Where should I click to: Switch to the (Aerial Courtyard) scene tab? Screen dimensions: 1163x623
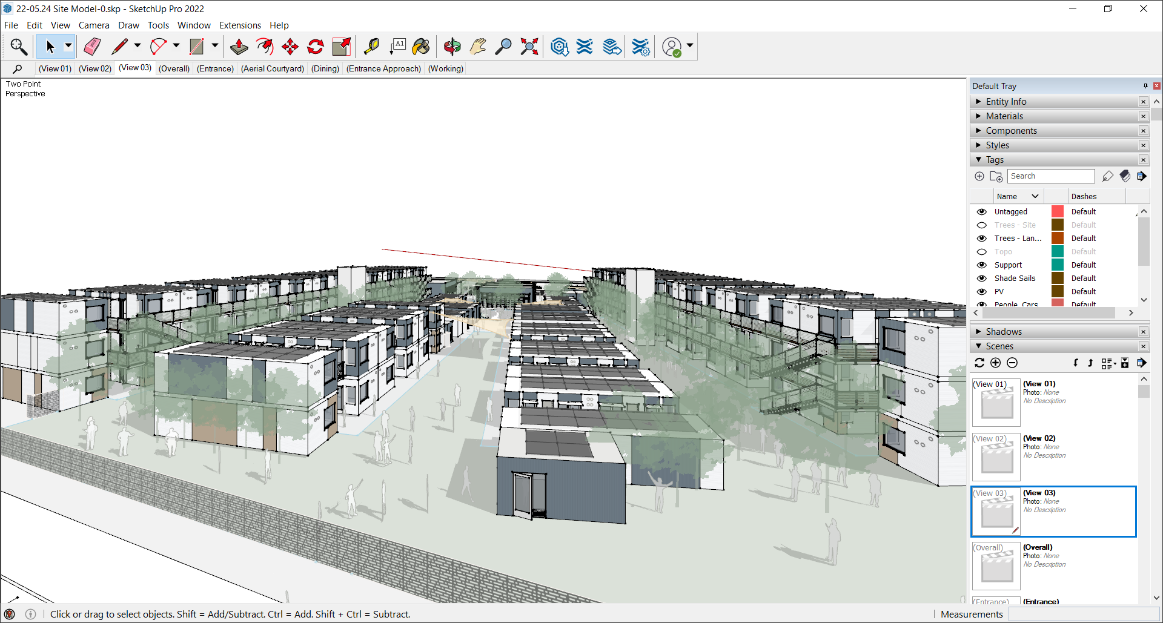point(273,68)
